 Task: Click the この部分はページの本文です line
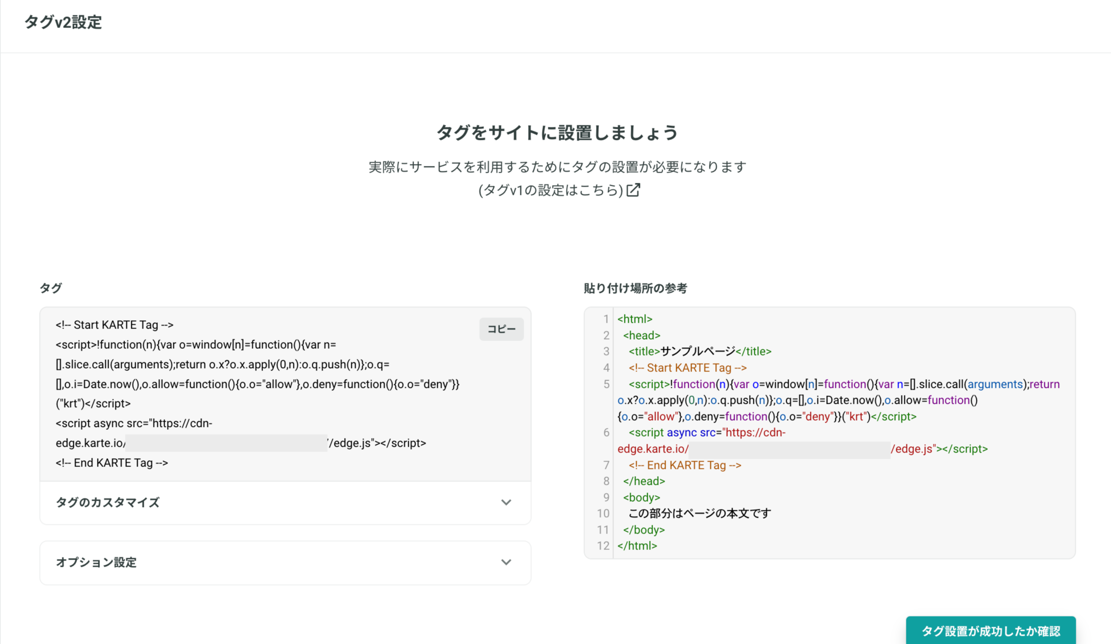[x=700, y=513]
